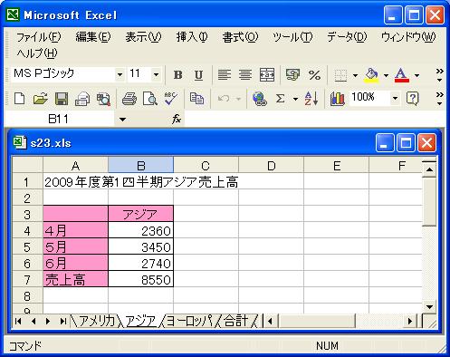Click the Sort Ascending A-Z icon
450x357 pixels.
pyautogui.click(x=311, y=99)
